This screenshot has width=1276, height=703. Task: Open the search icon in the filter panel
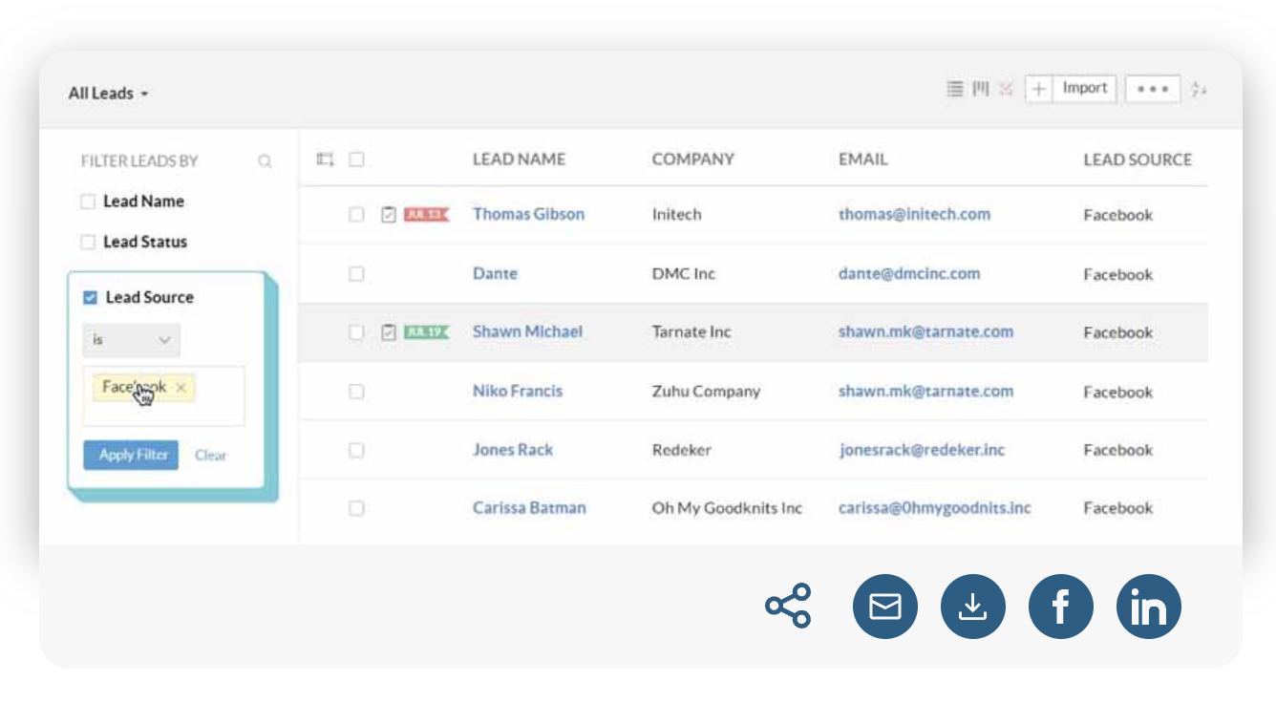(x=265, y=160)
